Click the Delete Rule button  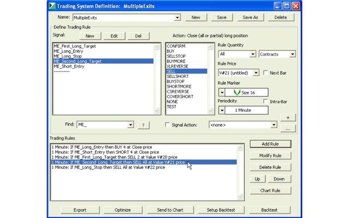(x=270, y=167)
